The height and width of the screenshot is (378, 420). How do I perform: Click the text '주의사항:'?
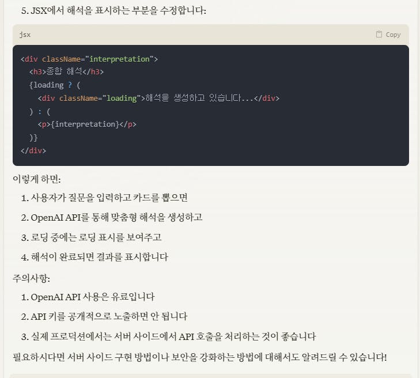pos(31,278)
